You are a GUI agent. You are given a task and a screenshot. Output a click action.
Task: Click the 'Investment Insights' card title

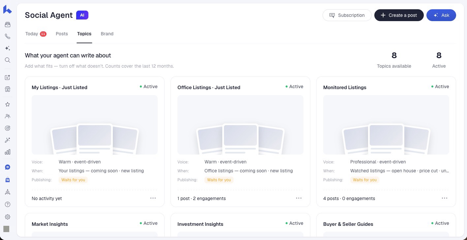pyautogui.click(x=200, y=224)
